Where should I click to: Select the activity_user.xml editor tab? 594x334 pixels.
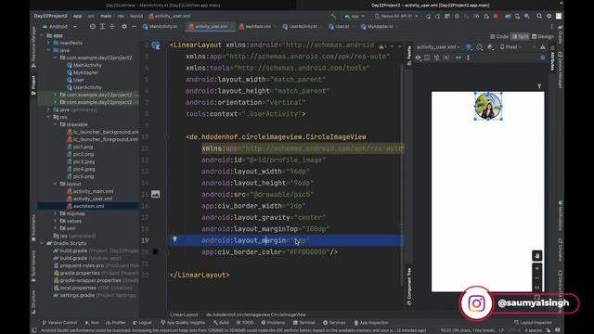[211, 27]
